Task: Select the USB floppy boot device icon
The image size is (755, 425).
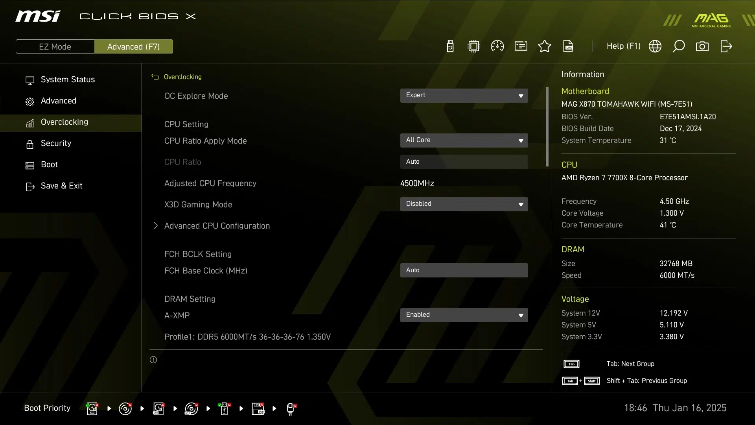Action: (258, 408)
